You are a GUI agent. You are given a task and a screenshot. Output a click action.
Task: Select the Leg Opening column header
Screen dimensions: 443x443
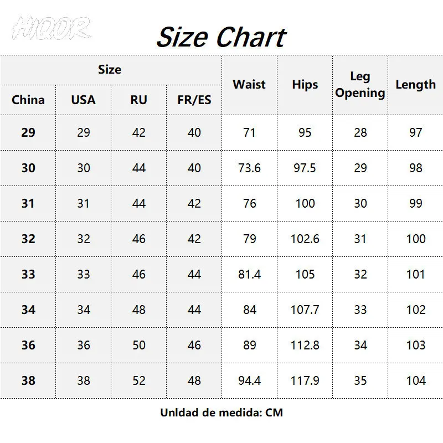coord(360,85)
